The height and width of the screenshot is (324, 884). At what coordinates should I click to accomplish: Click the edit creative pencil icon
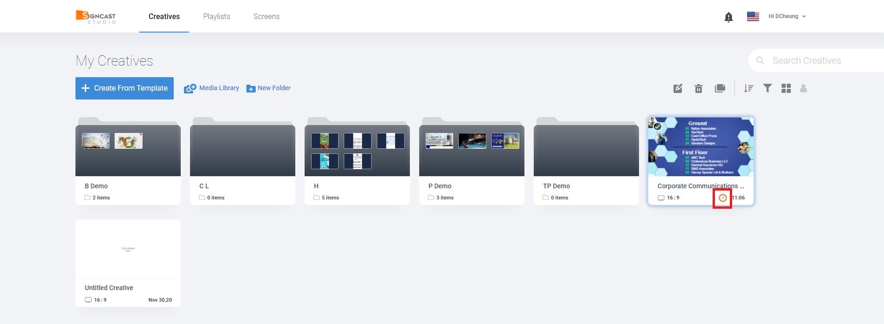[678, 88]
